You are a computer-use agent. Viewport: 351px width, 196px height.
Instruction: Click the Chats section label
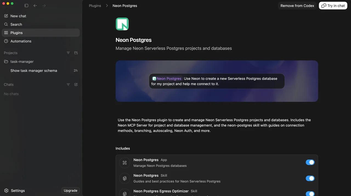pos(9,84)
